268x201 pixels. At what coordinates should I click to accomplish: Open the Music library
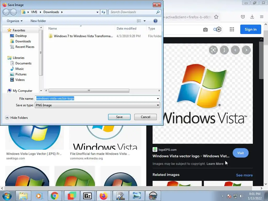(19, 69)
